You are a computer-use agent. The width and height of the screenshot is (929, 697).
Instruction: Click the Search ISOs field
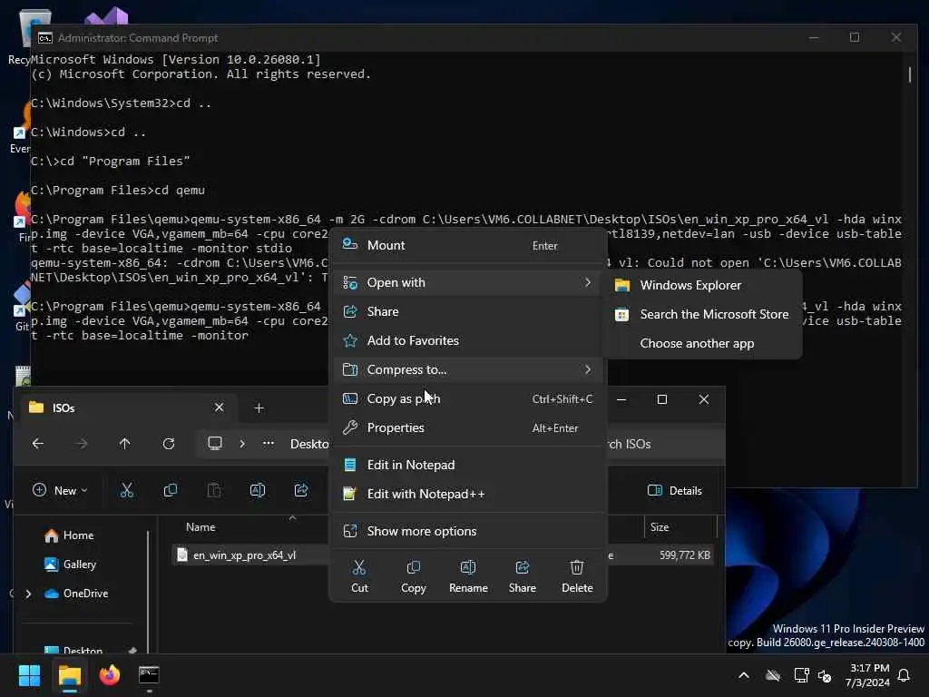point(663,445)
